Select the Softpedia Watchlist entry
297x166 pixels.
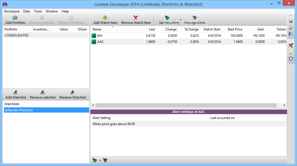47,110
